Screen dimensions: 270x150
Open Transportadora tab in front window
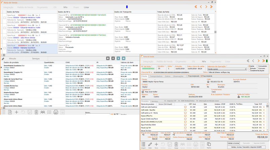pyautogui.click(x=156, y=76)
